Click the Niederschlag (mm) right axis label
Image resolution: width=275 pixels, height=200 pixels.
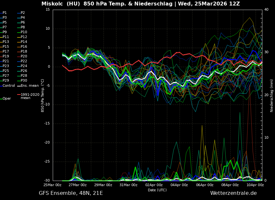[x=272, y=95]
